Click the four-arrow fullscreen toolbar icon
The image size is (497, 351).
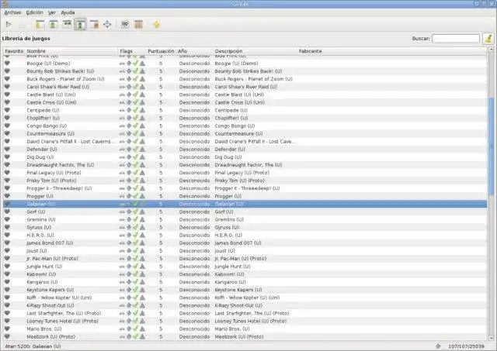coord(107,24)
